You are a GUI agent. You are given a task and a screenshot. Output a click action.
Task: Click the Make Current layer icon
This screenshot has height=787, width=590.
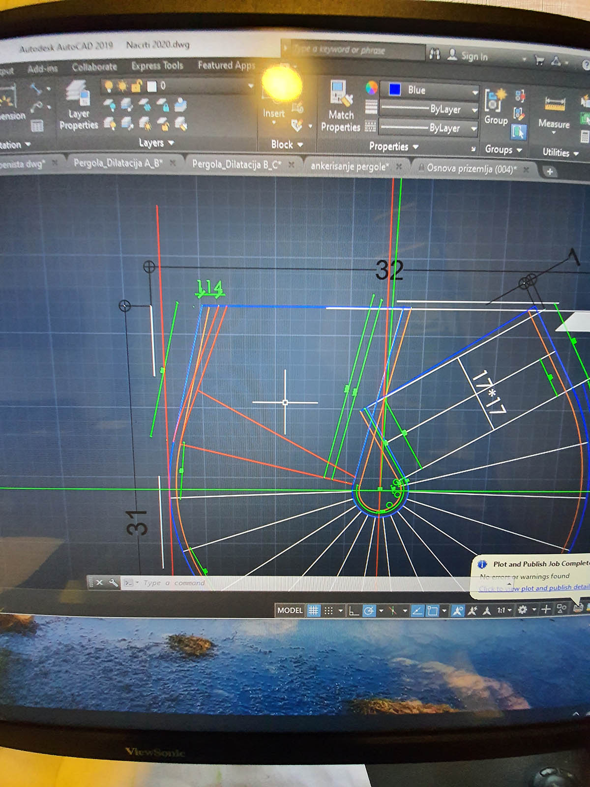tap(180, 105)
